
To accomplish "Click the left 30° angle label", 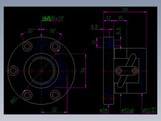I will [x=31, y=31].
